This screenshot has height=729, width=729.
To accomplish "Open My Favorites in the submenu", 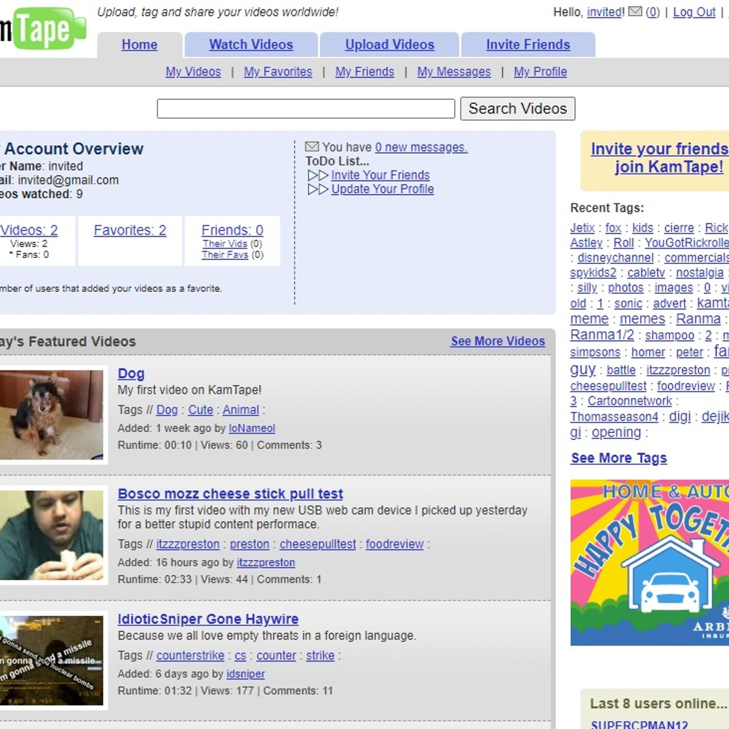I will (278, 72).
